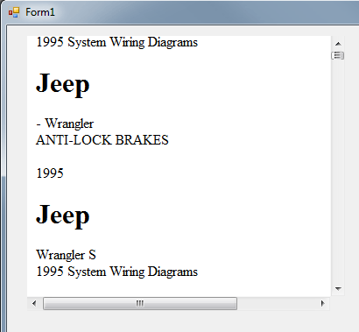The image size is (359, 332).
Task: Click the bottom '1995 System Wiring Diagrams' line
Action: tap(117, 272)
